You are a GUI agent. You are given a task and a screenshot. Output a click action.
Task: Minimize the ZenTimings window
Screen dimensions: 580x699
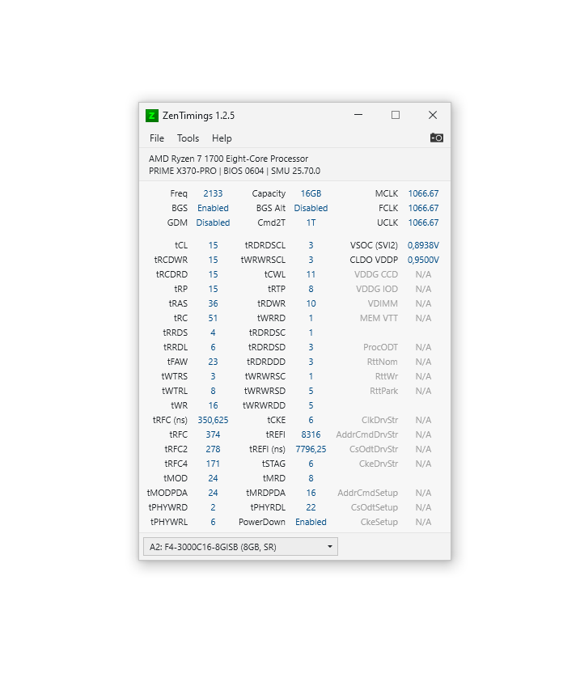(x=358, y=115)
